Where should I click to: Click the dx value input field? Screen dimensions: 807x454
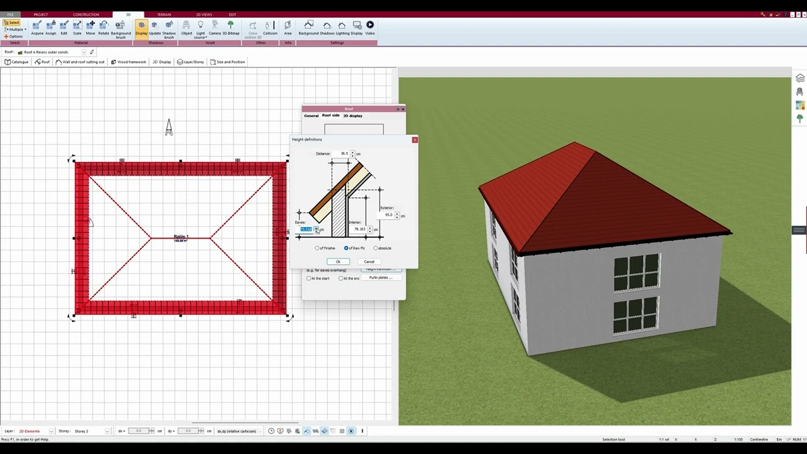(x=138, y=431)
